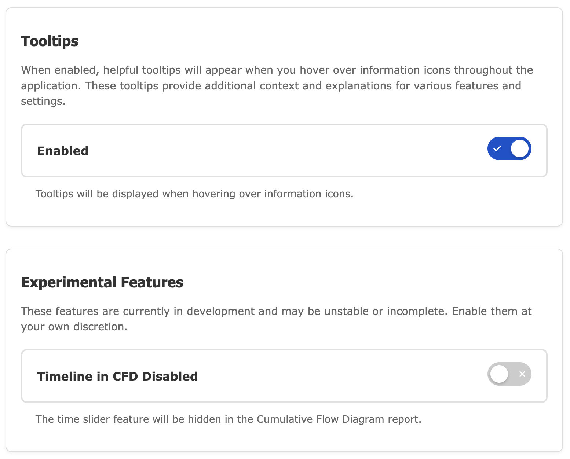Click "your own discretion" in the experimental description
The height and width of the screenshot is (459, 570).
(74, 327)
